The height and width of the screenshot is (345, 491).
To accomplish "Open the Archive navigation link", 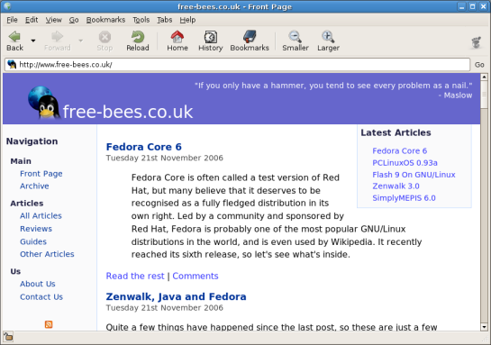I will (x=34, y=186).
